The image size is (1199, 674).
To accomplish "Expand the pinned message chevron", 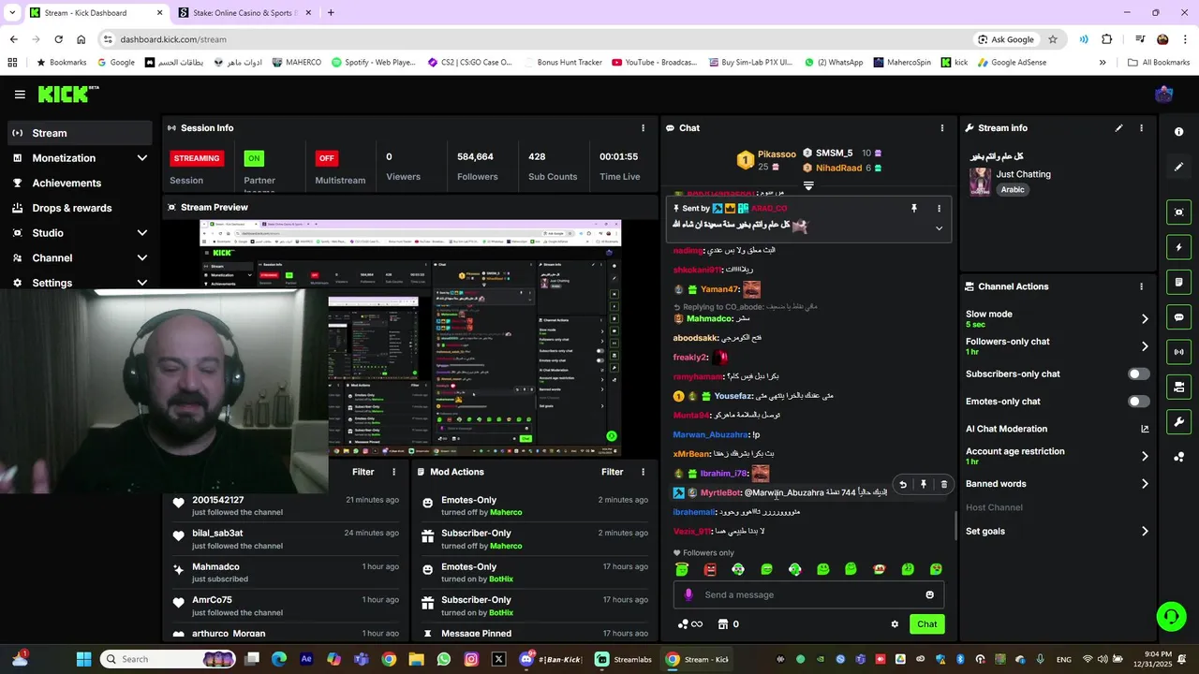I will click(x=939, y=227).
